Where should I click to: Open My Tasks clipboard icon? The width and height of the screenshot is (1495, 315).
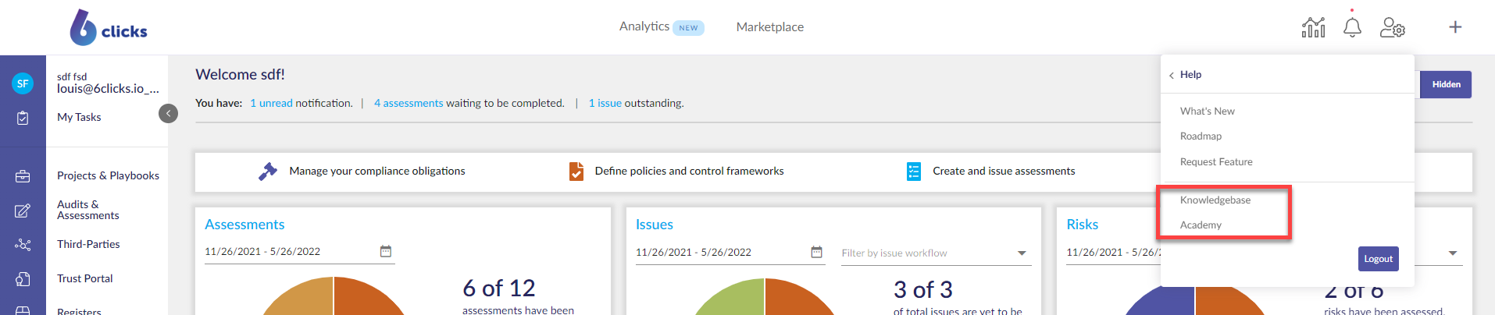click(23, 118)
